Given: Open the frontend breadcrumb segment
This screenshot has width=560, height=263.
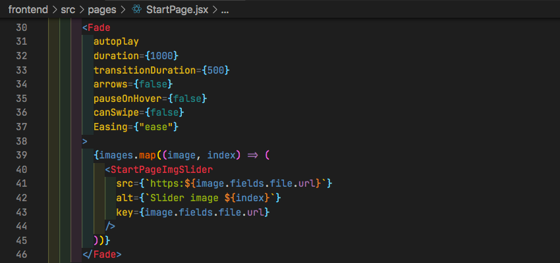Looking at the screenshot, I should (28, 10).
